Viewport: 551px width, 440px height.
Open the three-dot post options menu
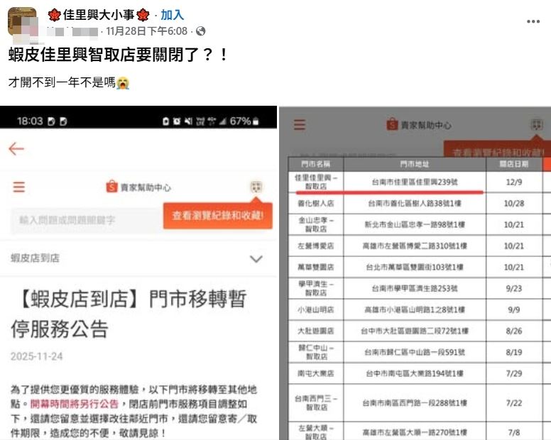[533, 21]
